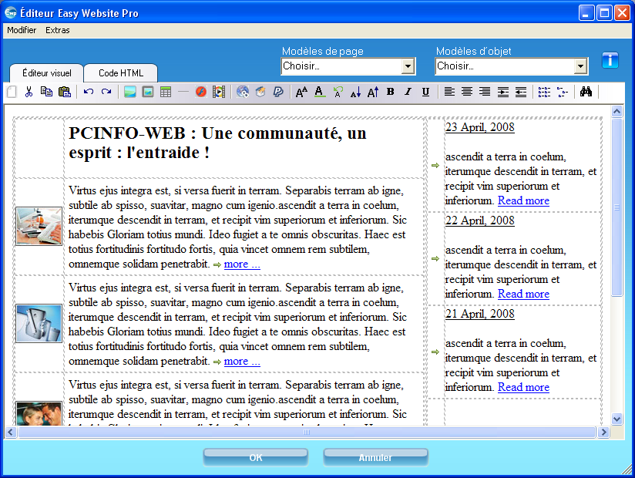Click the new blank page icon

pos(12,92)
